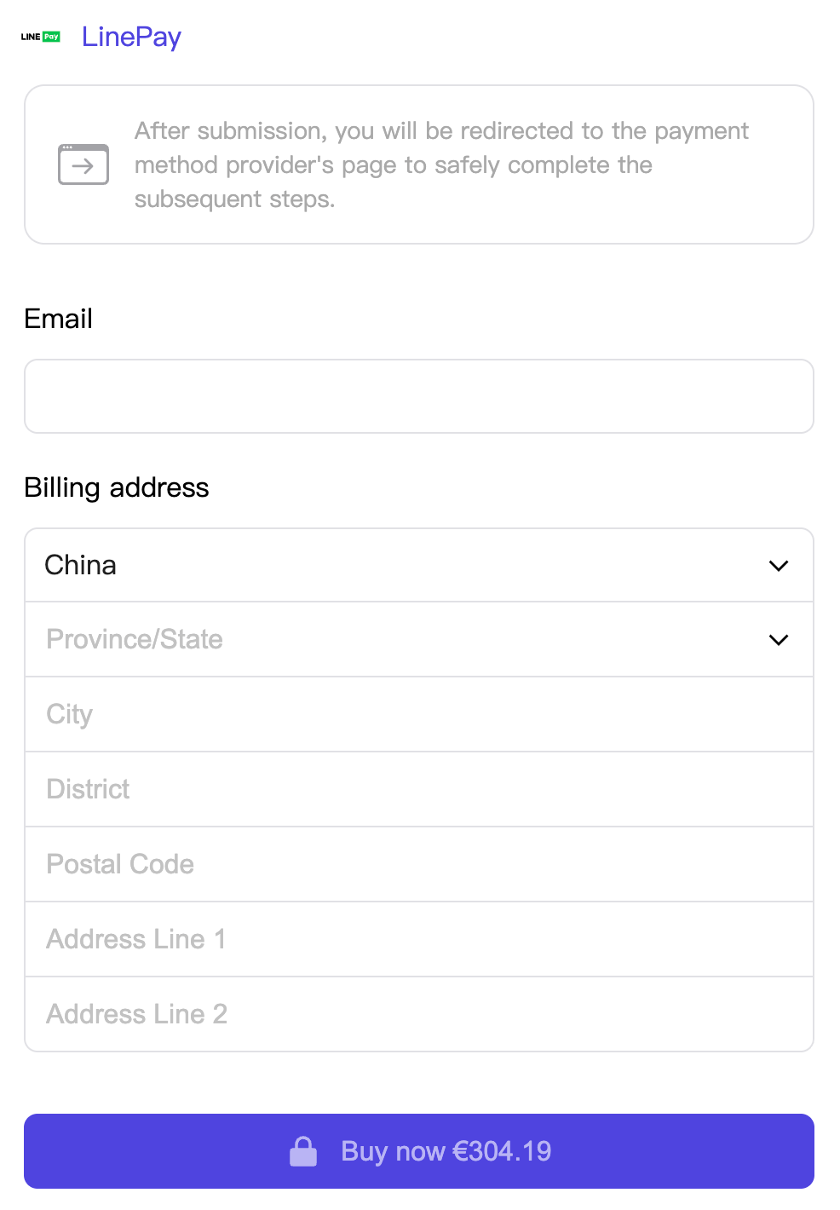Image resolution: width=840 pixels, height=1210 pixels.
Task: Click the Address Line 1 field
Action: pyautogui.click(x=419, y=939)
